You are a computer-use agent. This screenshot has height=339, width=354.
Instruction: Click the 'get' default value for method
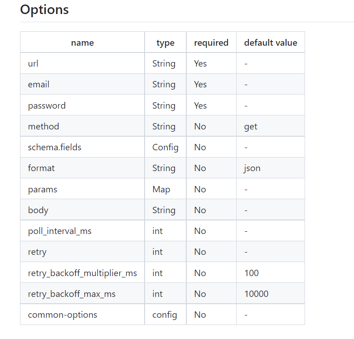click(x=251, y=127)
